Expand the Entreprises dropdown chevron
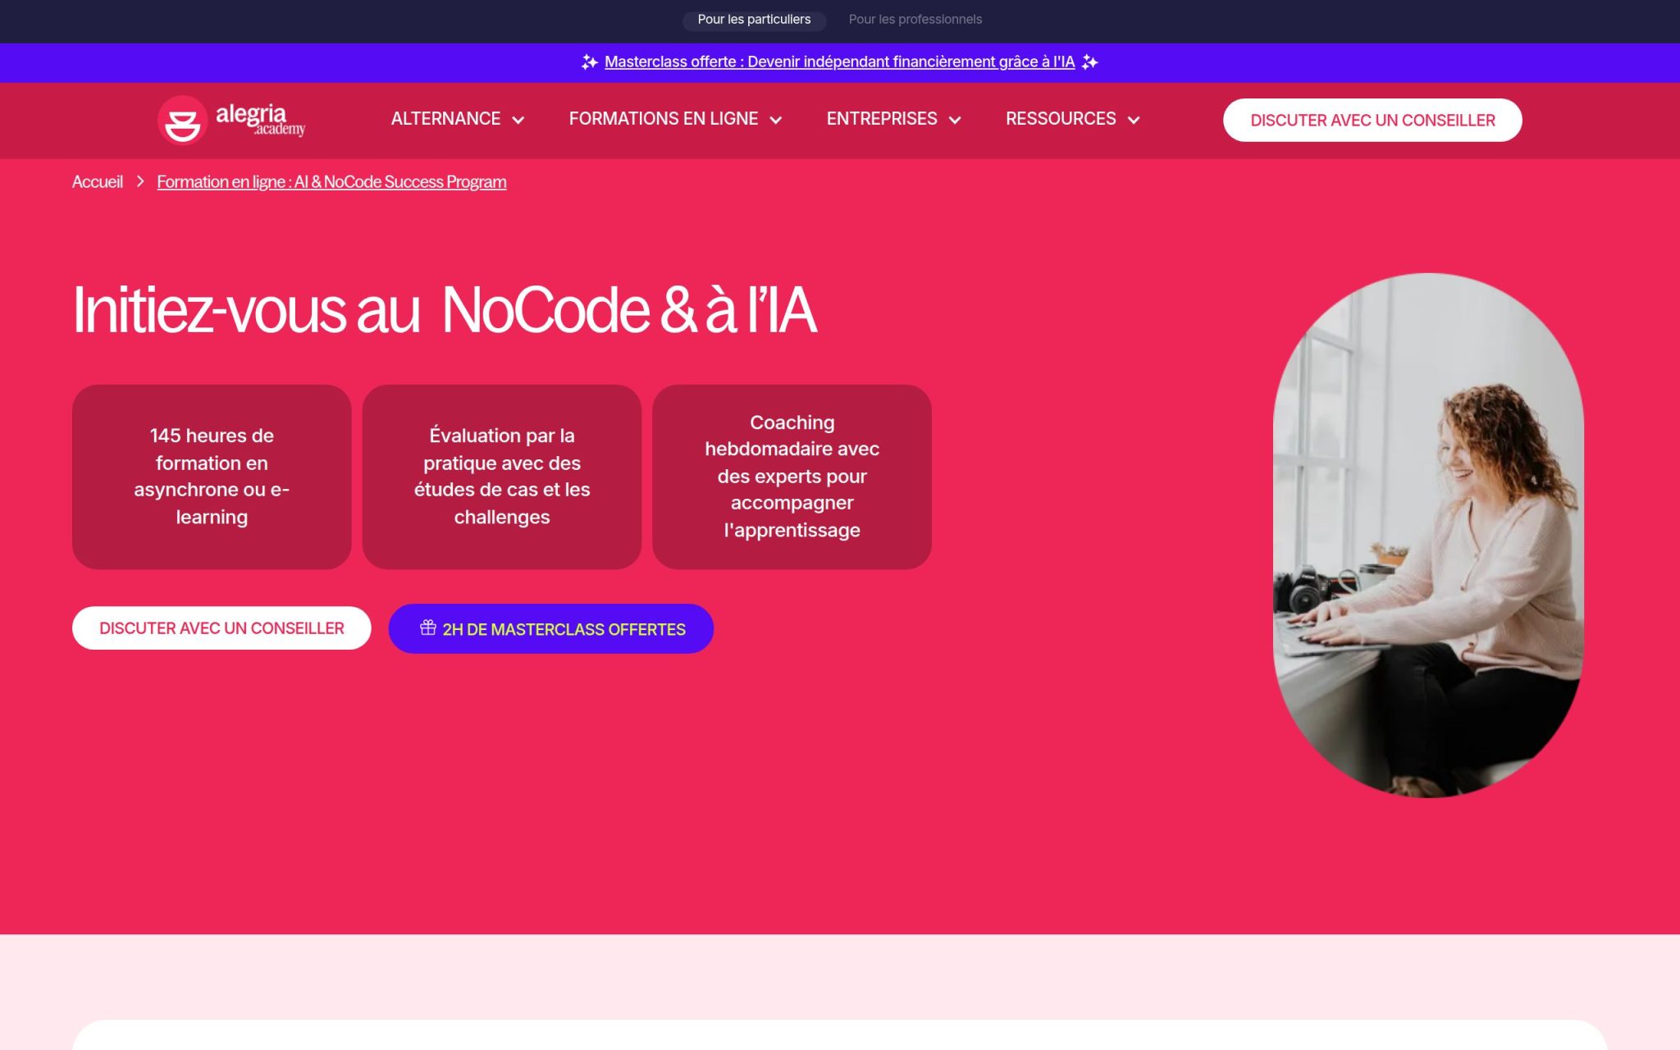The height and width of the screenshot is (1050, 1680). point(955,121)
